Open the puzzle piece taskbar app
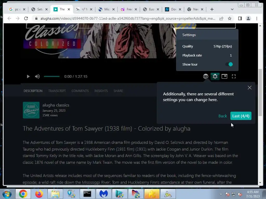Screen dimensions: 266x199 point(152,194)
